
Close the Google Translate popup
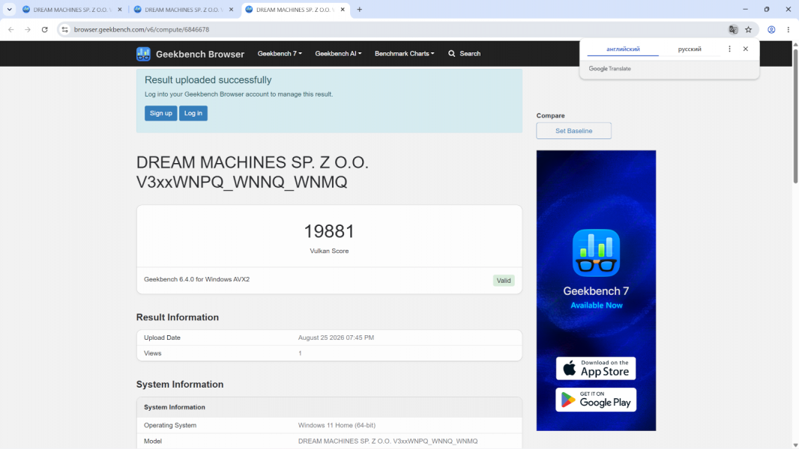[x=746, y=49]
